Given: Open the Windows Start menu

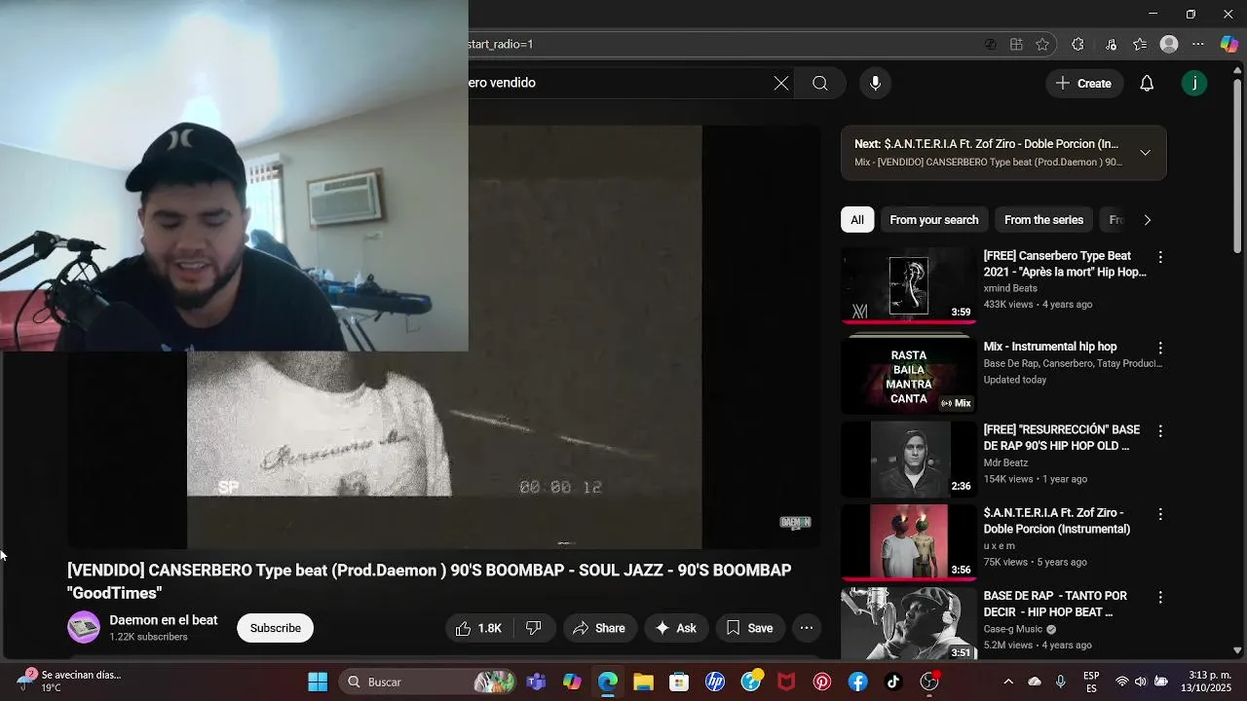Looking at the screenshot, I should click(x=318, y=682).
